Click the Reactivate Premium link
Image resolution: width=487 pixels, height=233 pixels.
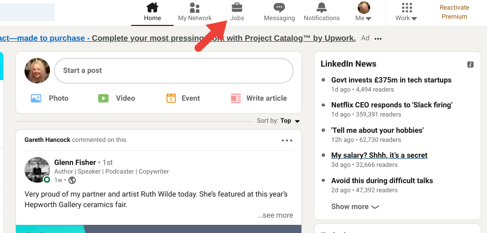[x=454, y=12]
